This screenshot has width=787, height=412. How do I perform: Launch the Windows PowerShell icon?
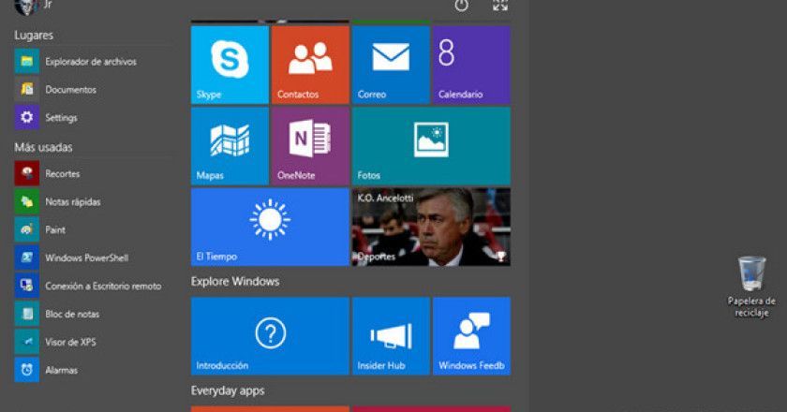click(26, 257)
